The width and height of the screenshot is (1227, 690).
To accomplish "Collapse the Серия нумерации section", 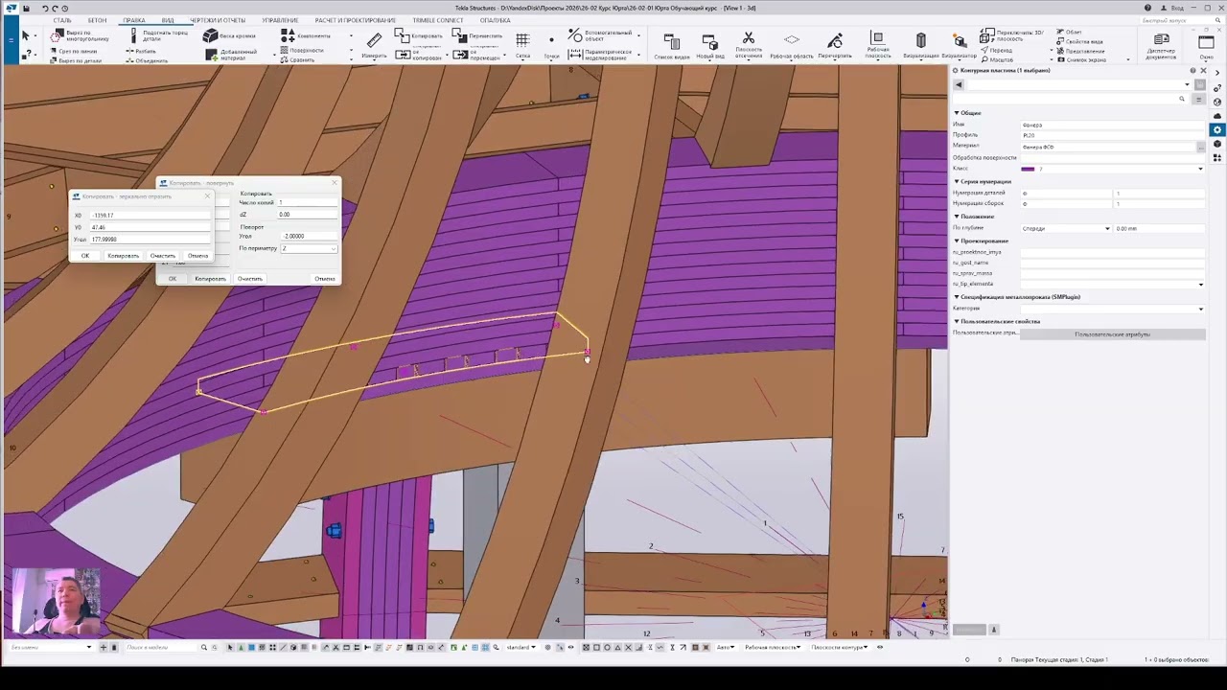I will point(956,181).
